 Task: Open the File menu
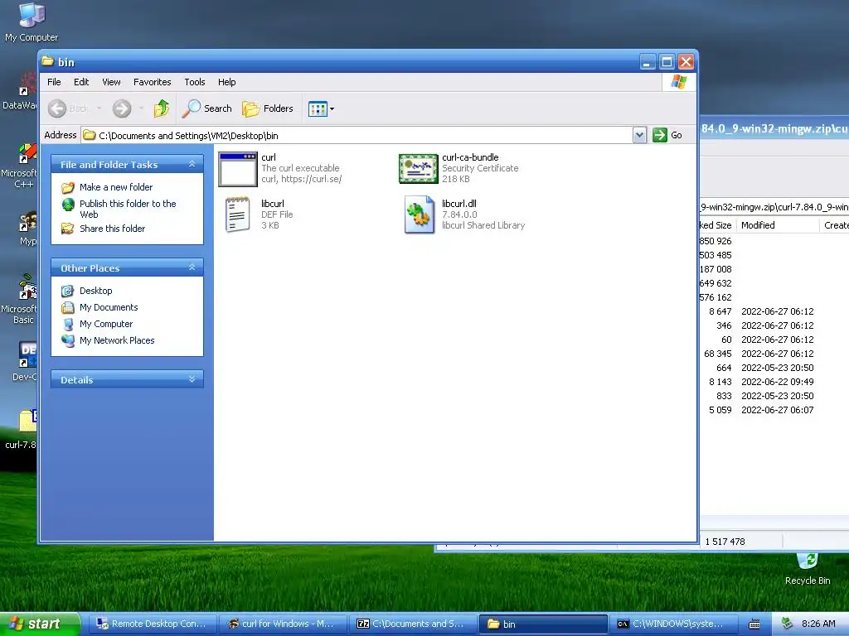(54, 82)
